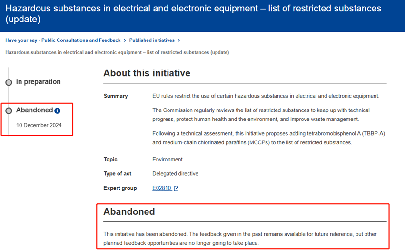
Task: Click the grey current-page breadcrumb text
Action: 117,52
